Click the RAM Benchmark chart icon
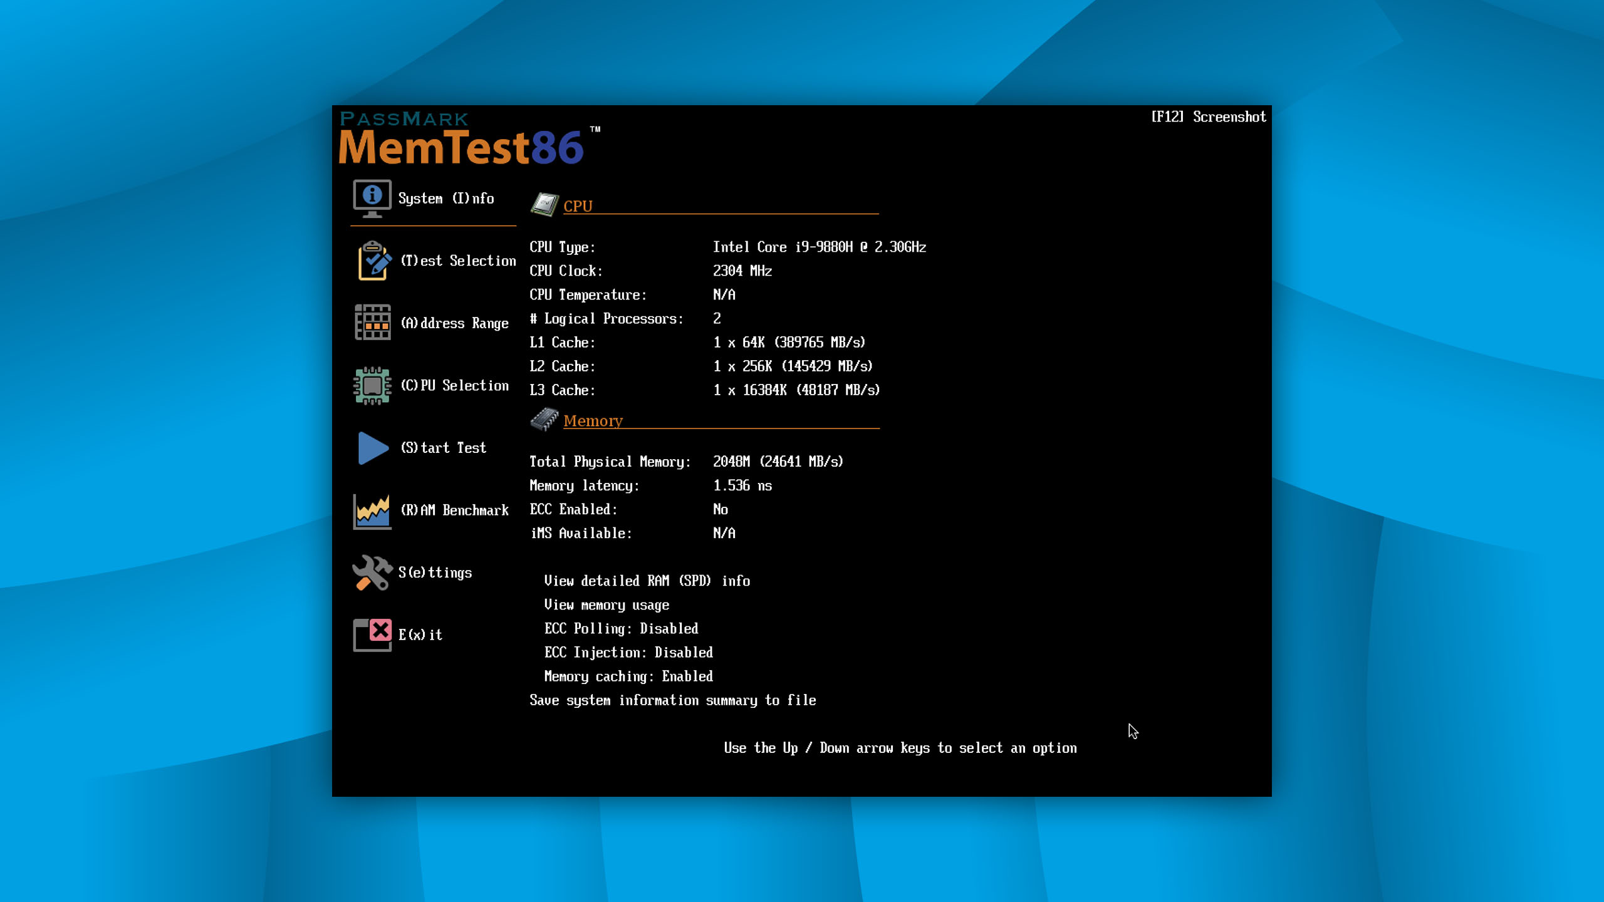 (x=373, y=511)
